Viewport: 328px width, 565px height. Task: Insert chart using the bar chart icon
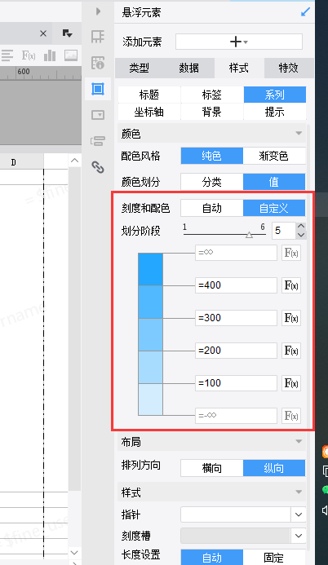click(x=50, y=55)
